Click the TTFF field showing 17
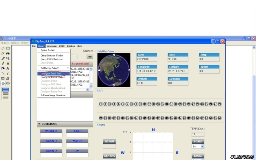The height and width of the screenshot is (160, 256). point(198,134)
